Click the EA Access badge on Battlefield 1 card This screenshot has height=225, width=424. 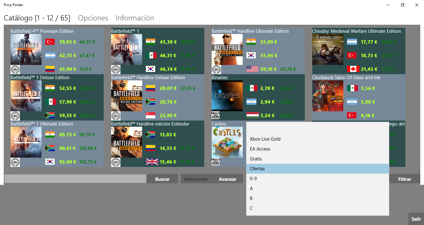pos(116,70)
